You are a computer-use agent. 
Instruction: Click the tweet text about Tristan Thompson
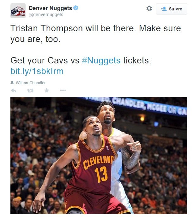click(x=96, y=34)
